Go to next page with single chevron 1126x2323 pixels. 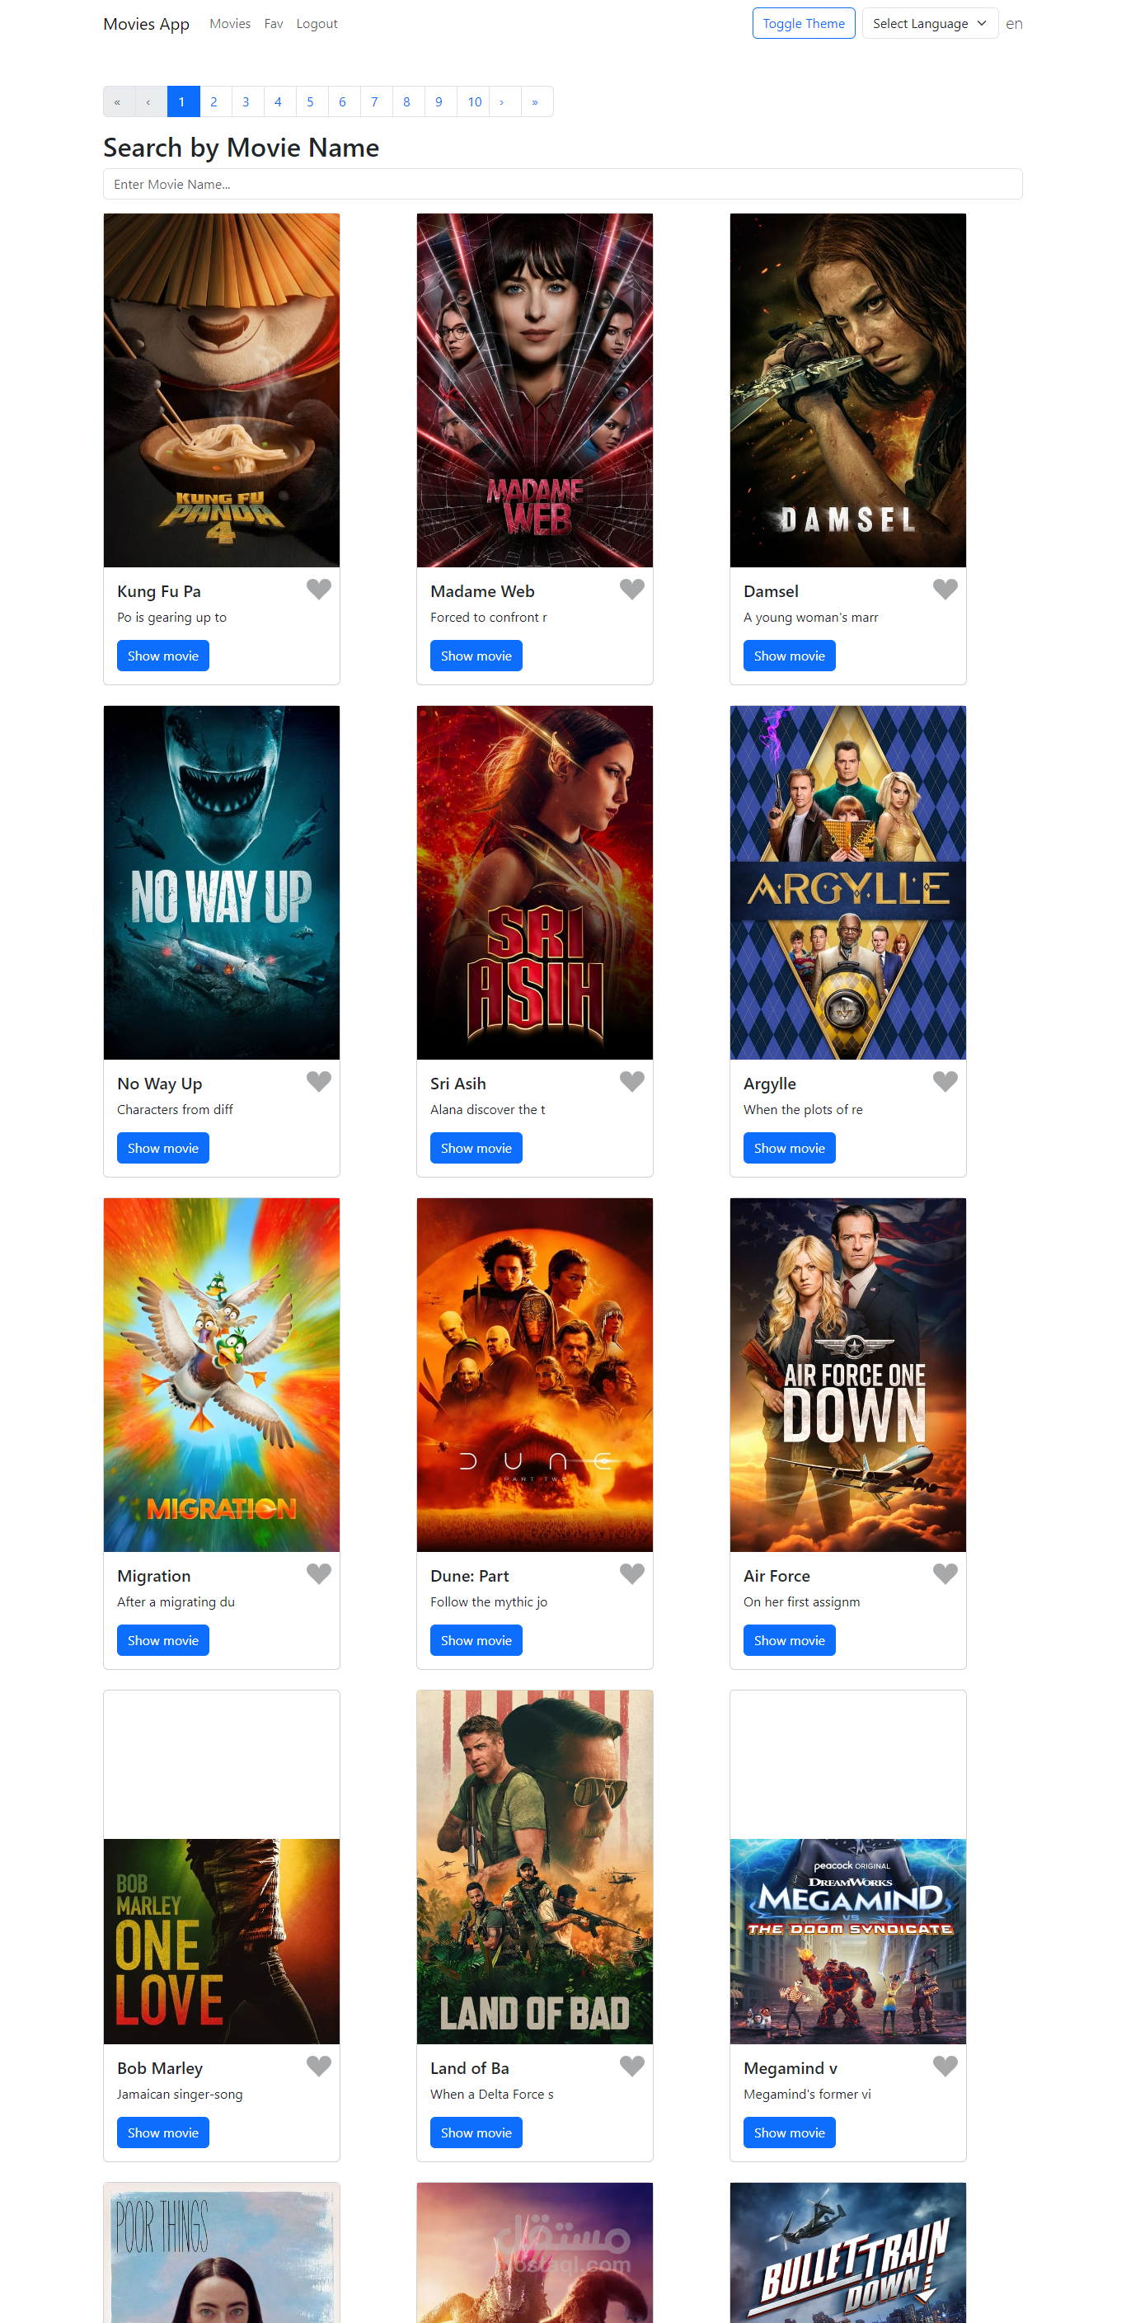[x=502, y=102]
